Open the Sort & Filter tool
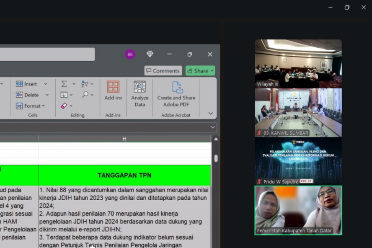The width and height of the screenshot is (372, 248). coord(85,84)
